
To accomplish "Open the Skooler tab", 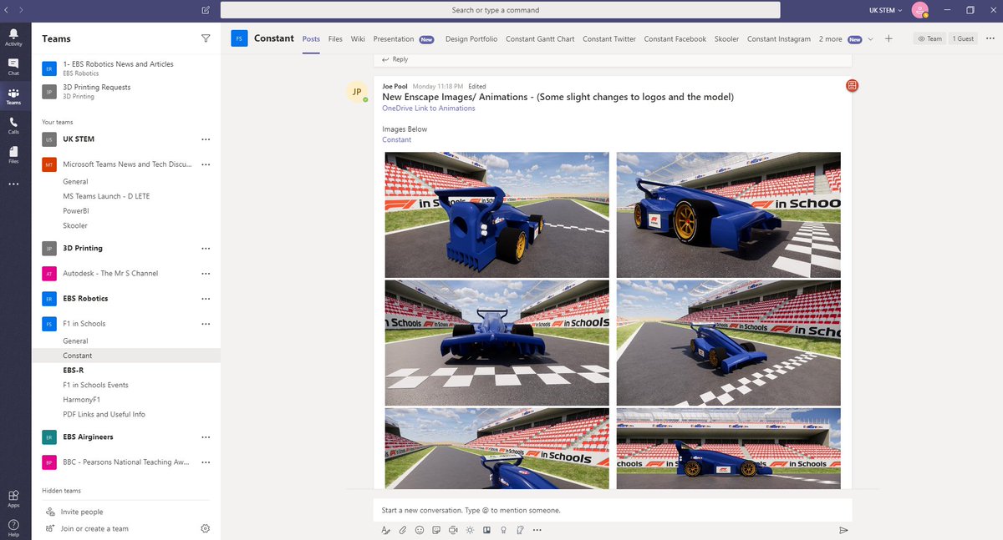I will tap(727, 38).
